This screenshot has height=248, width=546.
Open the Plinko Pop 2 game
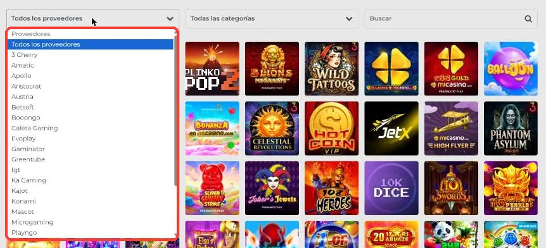212,68
